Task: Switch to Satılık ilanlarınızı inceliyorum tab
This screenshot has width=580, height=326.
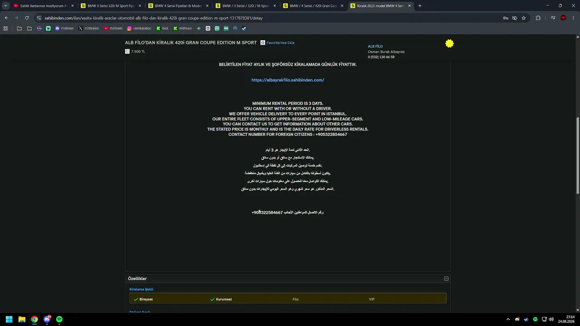Action: 43,6
